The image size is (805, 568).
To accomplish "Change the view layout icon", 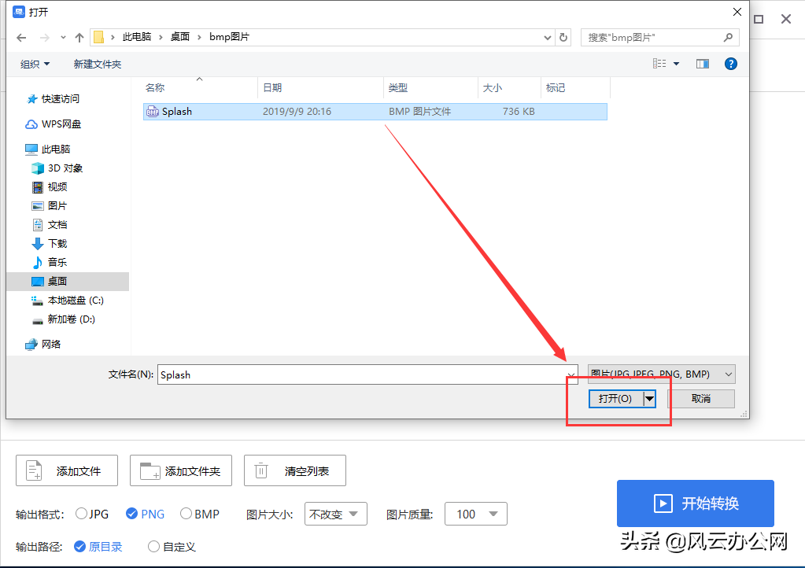I will [x=659, y=64].
